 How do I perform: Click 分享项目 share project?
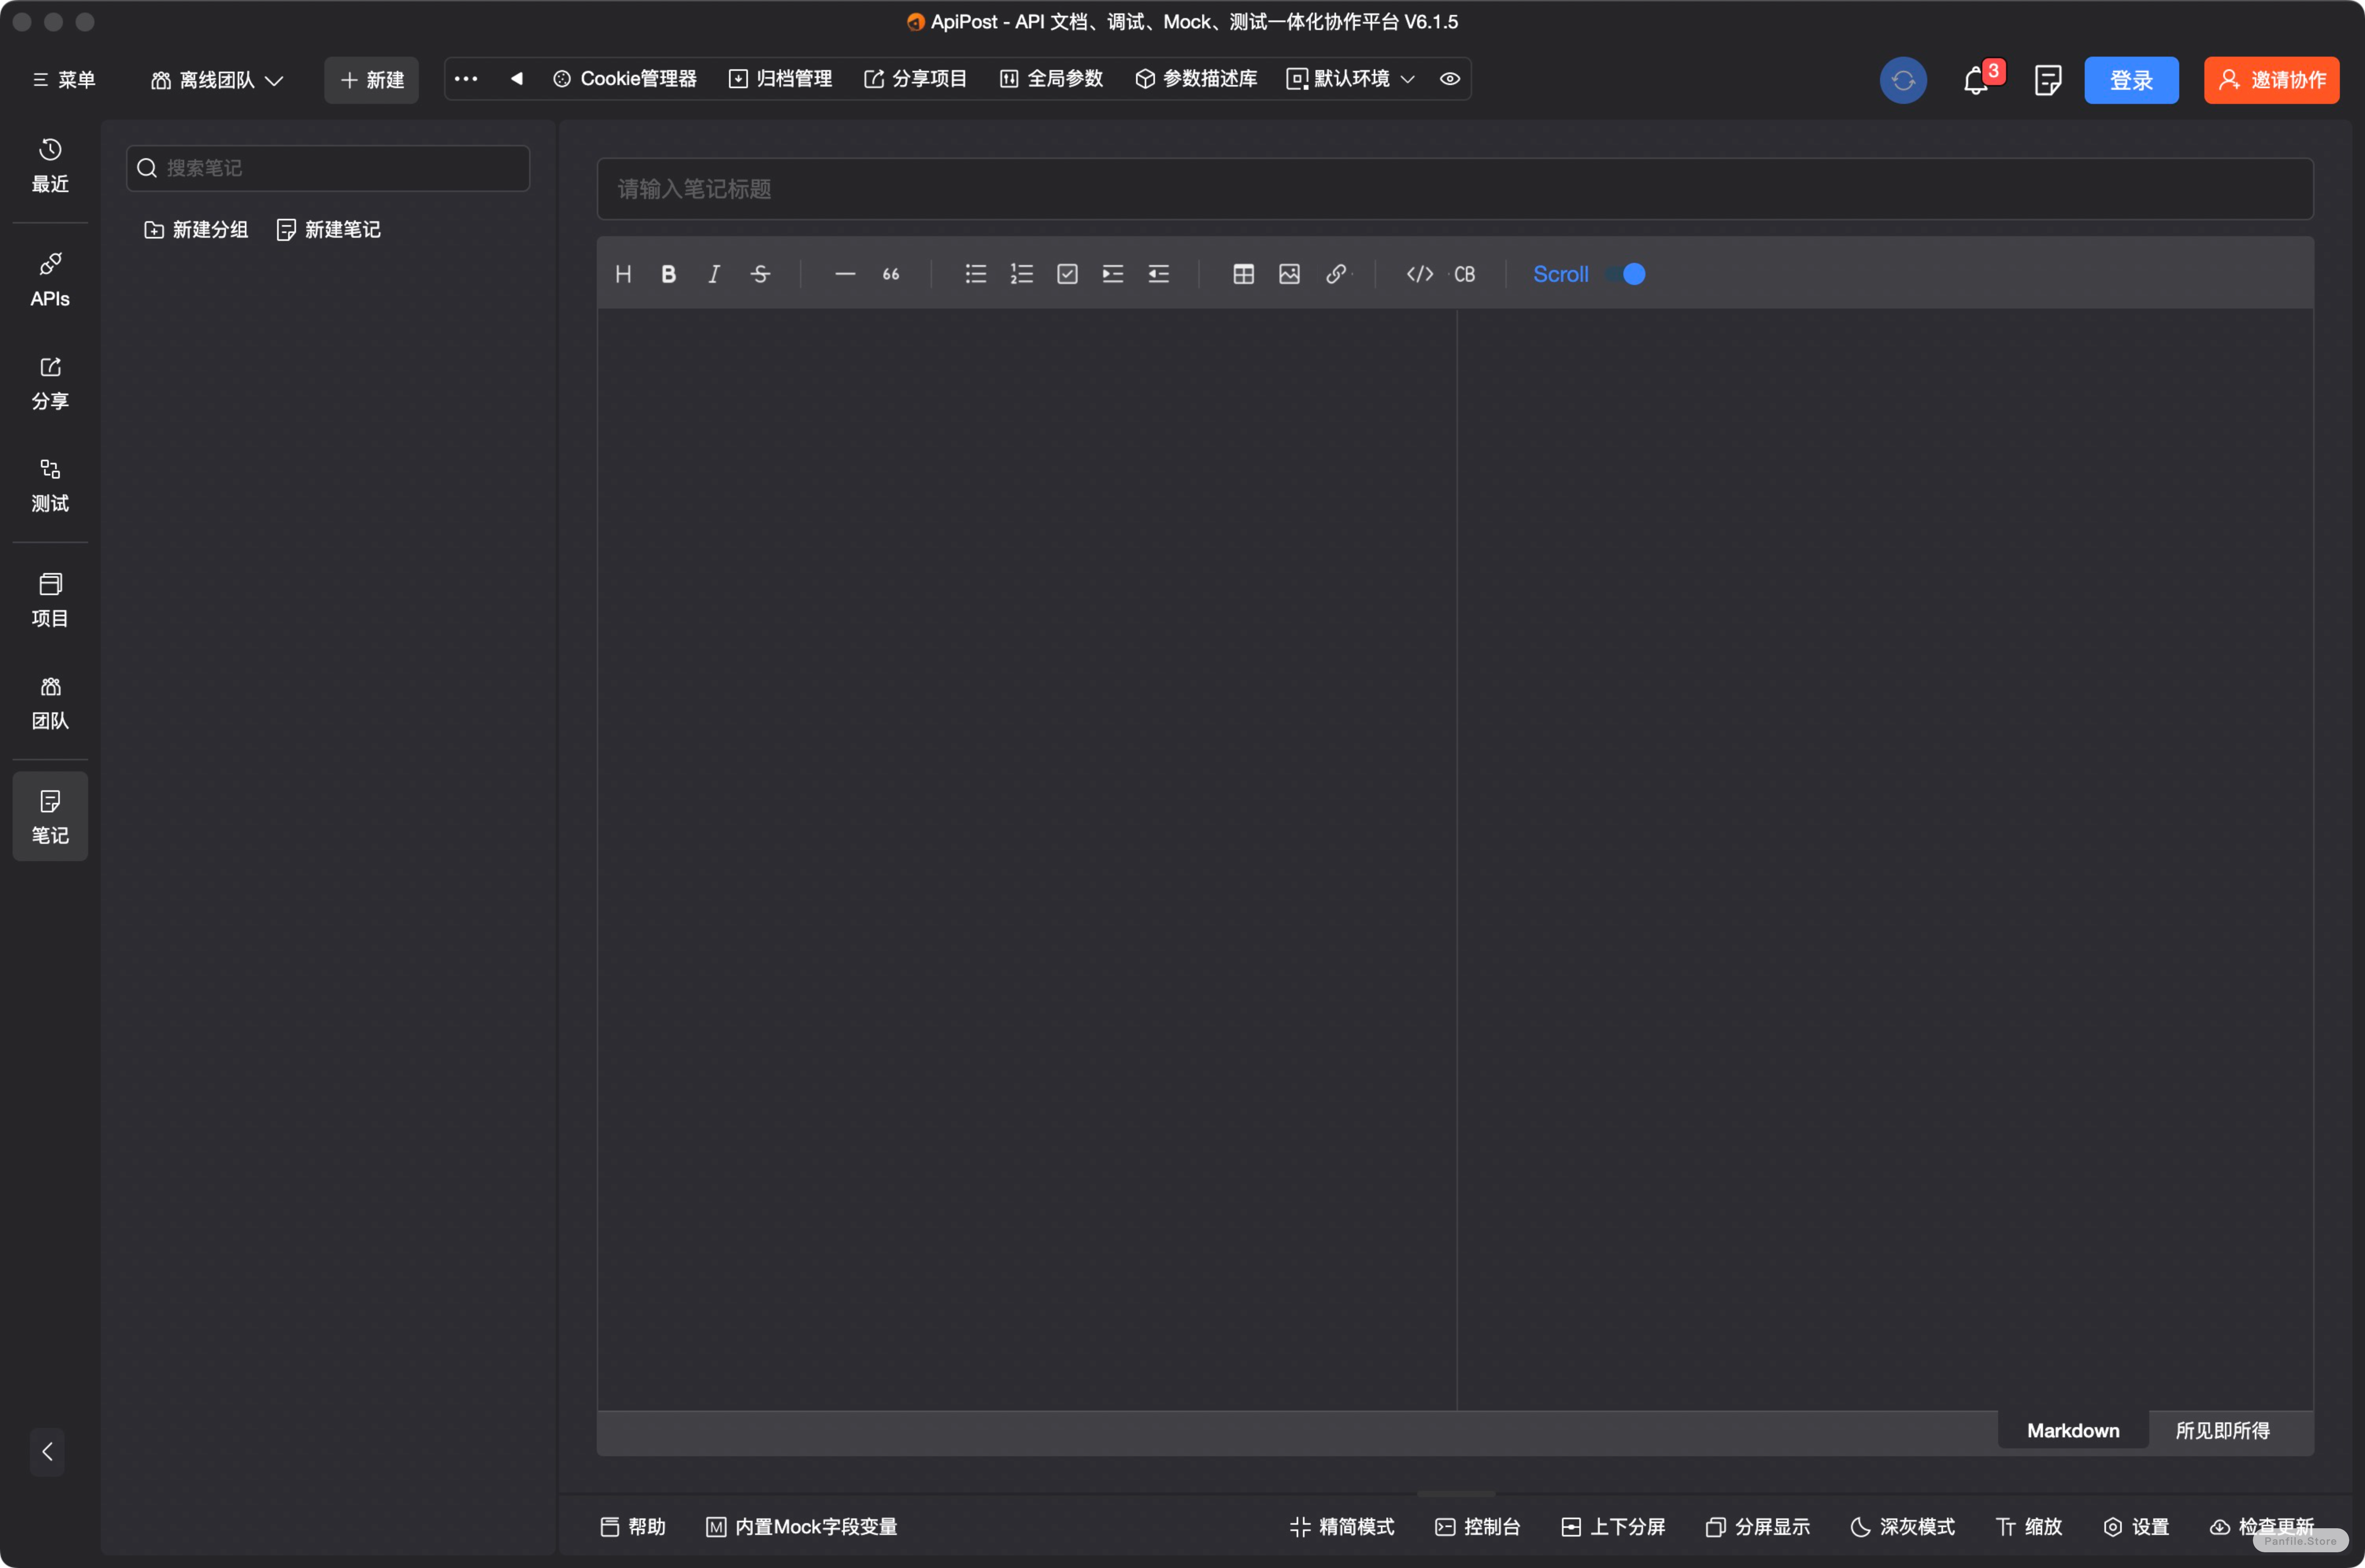pos(915,79)
